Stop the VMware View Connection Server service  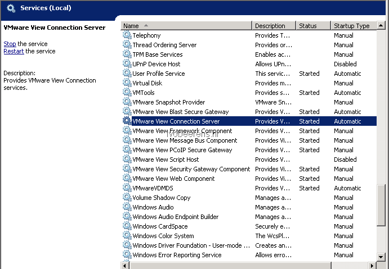click(10, 44)
